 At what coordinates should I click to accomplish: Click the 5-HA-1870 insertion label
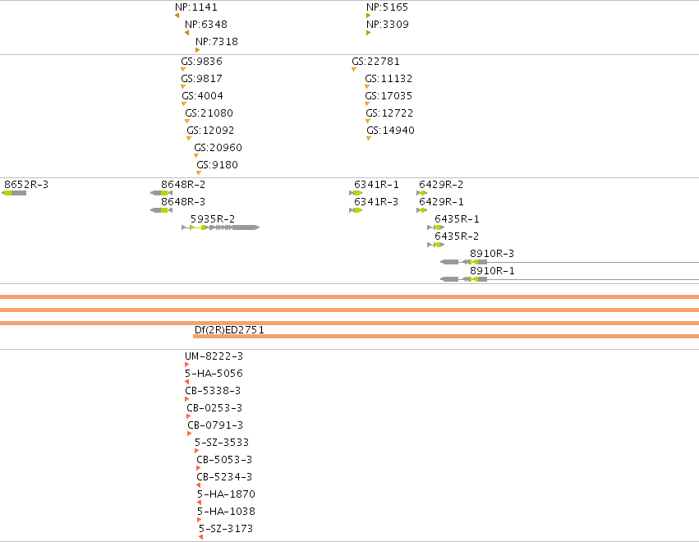click(x=226, y=494)
